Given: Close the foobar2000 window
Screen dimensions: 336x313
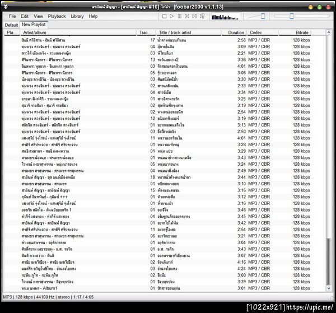Looking at the screenshot, I should (328, 7).
